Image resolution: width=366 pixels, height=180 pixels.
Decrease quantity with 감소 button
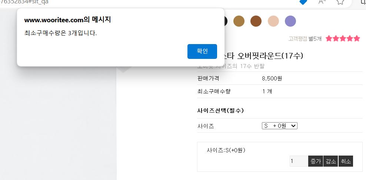click(331, 161)
